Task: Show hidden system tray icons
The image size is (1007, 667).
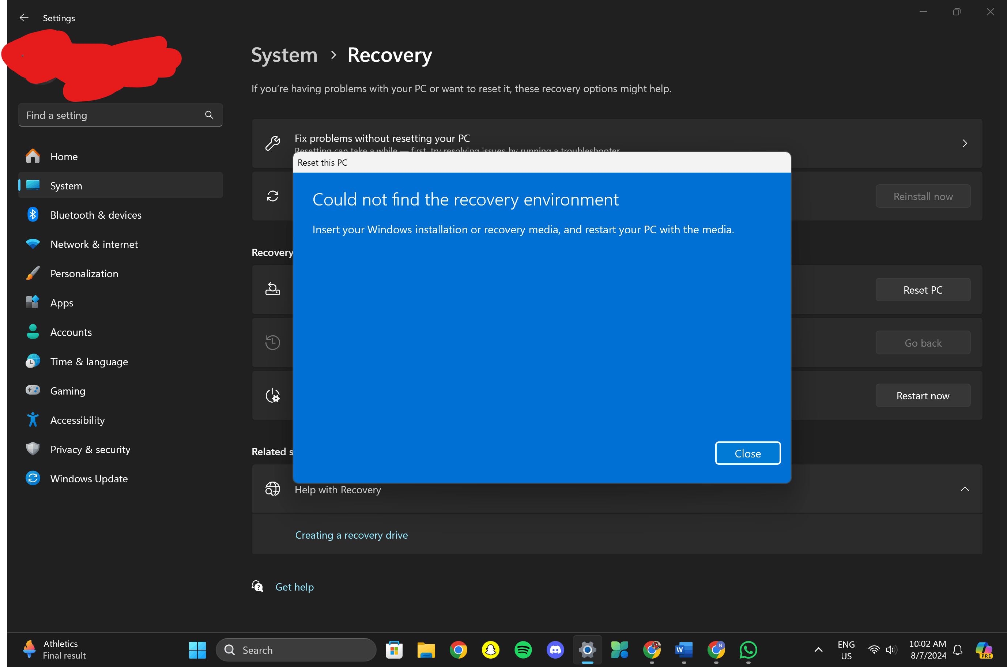Action: (x=818, y=649)
